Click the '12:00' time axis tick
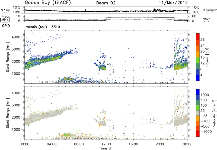217x150 pixels. 106,144
